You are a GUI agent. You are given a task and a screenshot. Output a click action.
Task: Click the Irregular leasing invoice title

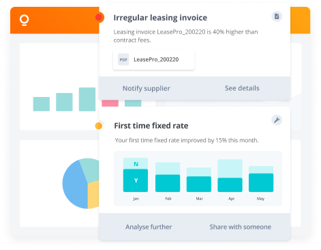(x=160, y=18)
